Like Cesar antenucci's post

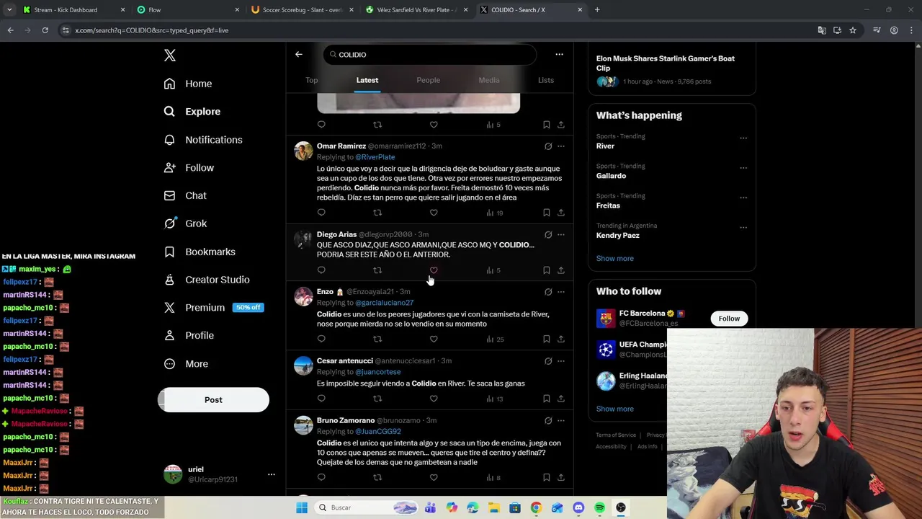pyautogui.click(x=434, y=399)
